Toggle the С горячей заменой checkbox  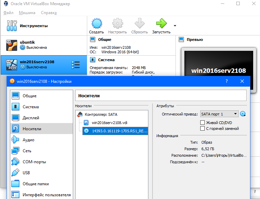(x=202, y=129)
